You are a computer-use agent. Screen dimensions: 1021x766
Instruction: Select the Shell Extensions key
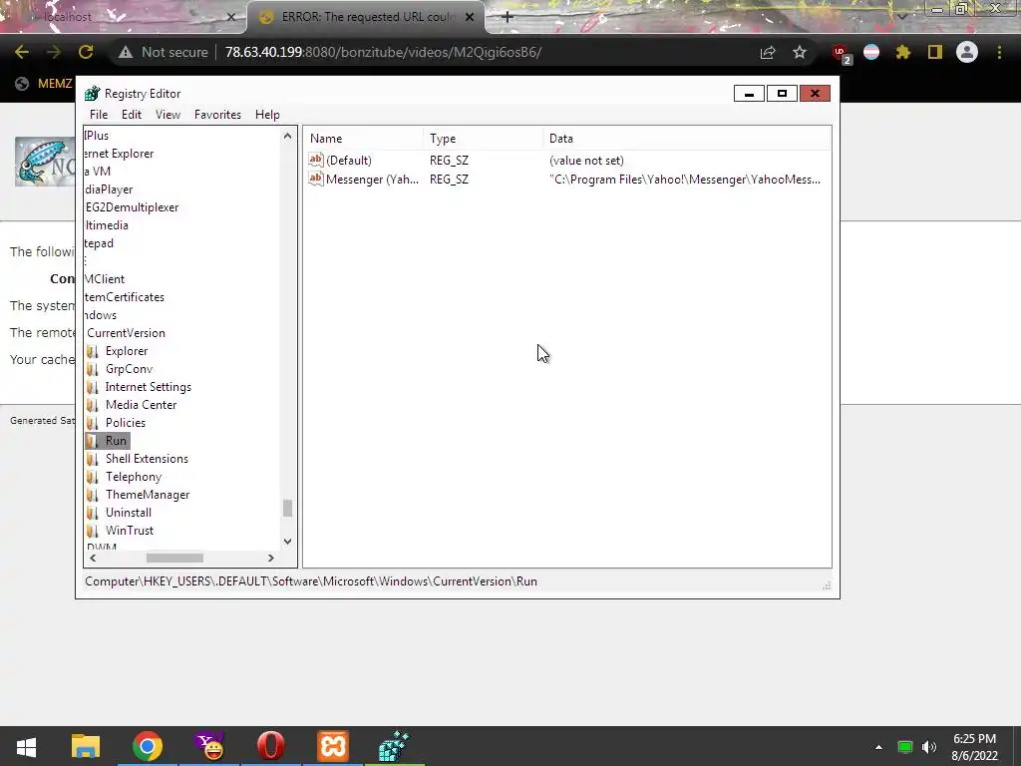tap(147, 459)
